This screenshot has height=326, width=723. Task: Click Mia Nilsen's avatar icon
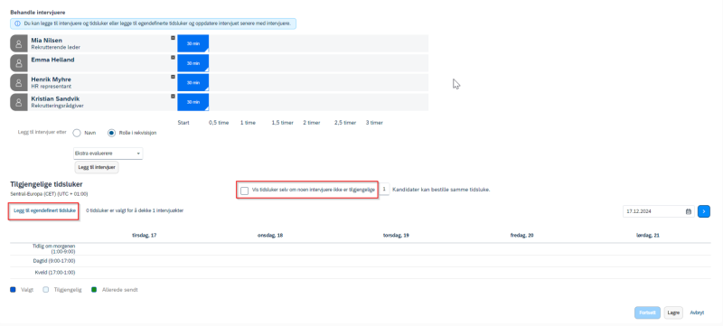click(x=19, y=43)
